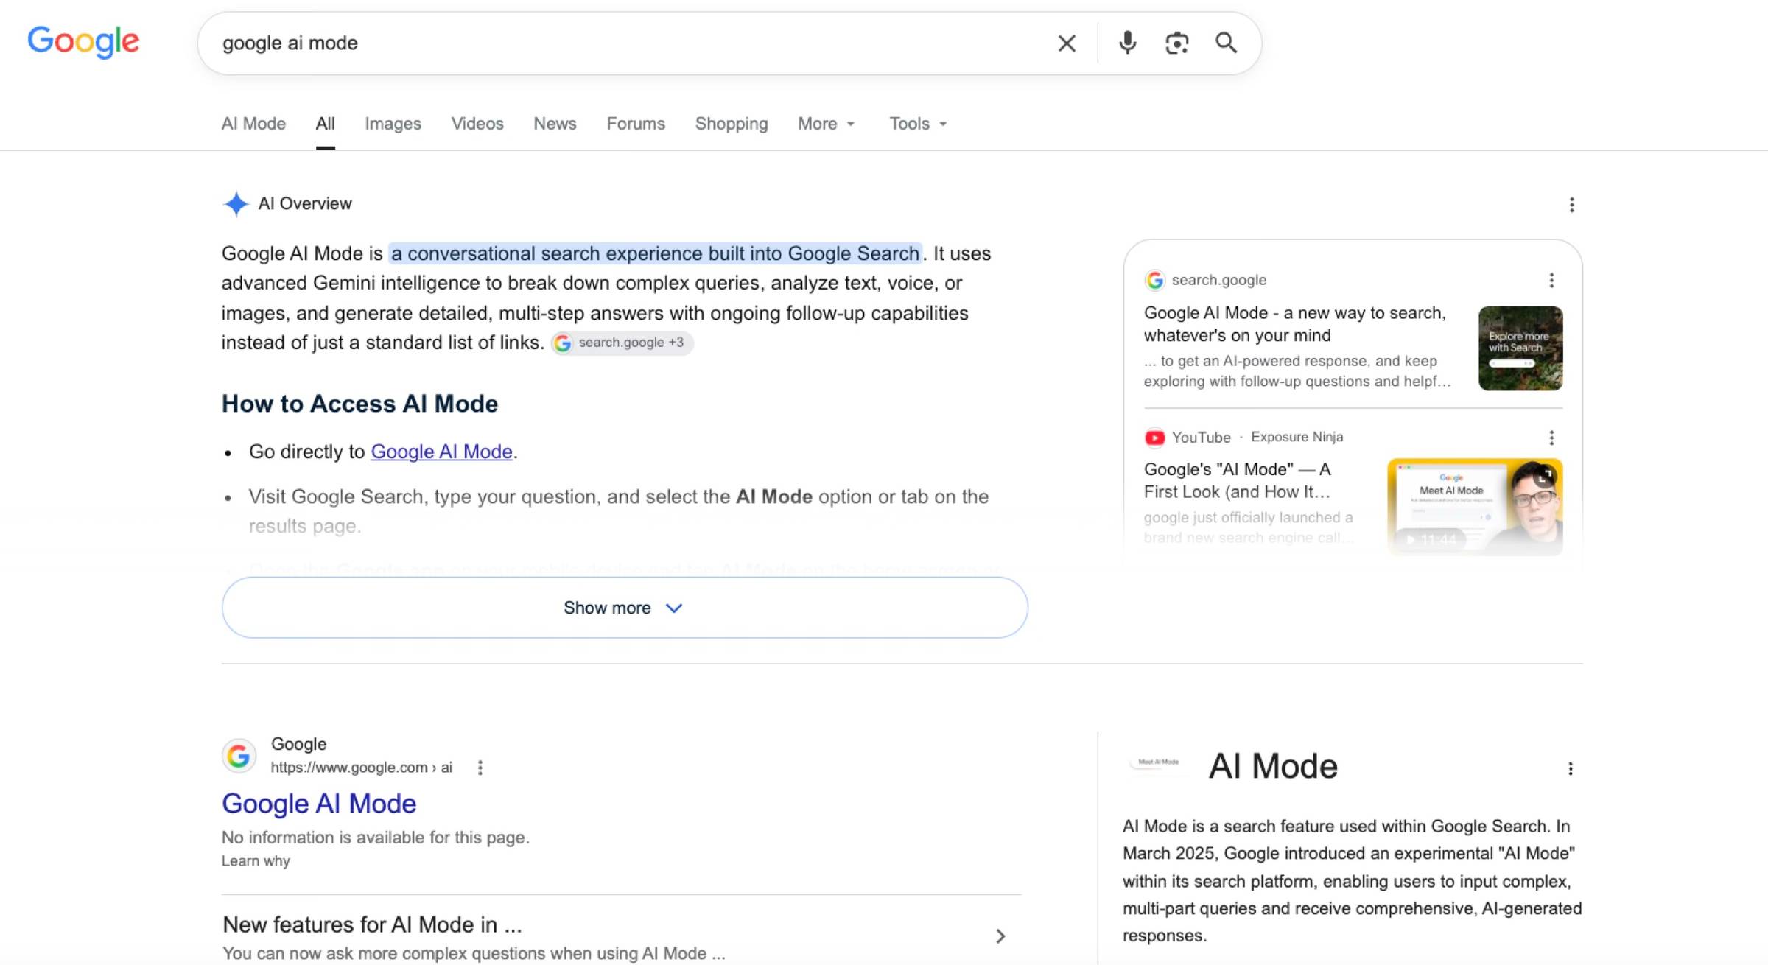Open three-dot menu in AI Mode panel
1768x965 pixels.
[1570, 768]
